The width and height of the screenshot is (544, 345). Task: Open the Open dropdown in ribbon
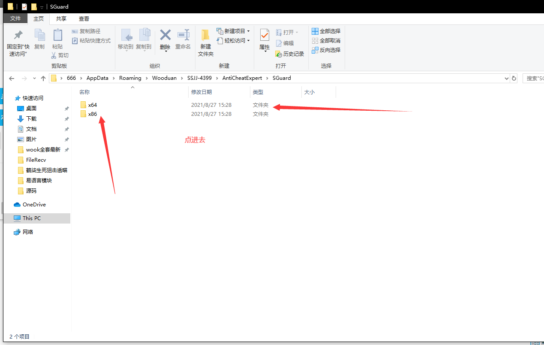tap(287, 33)
